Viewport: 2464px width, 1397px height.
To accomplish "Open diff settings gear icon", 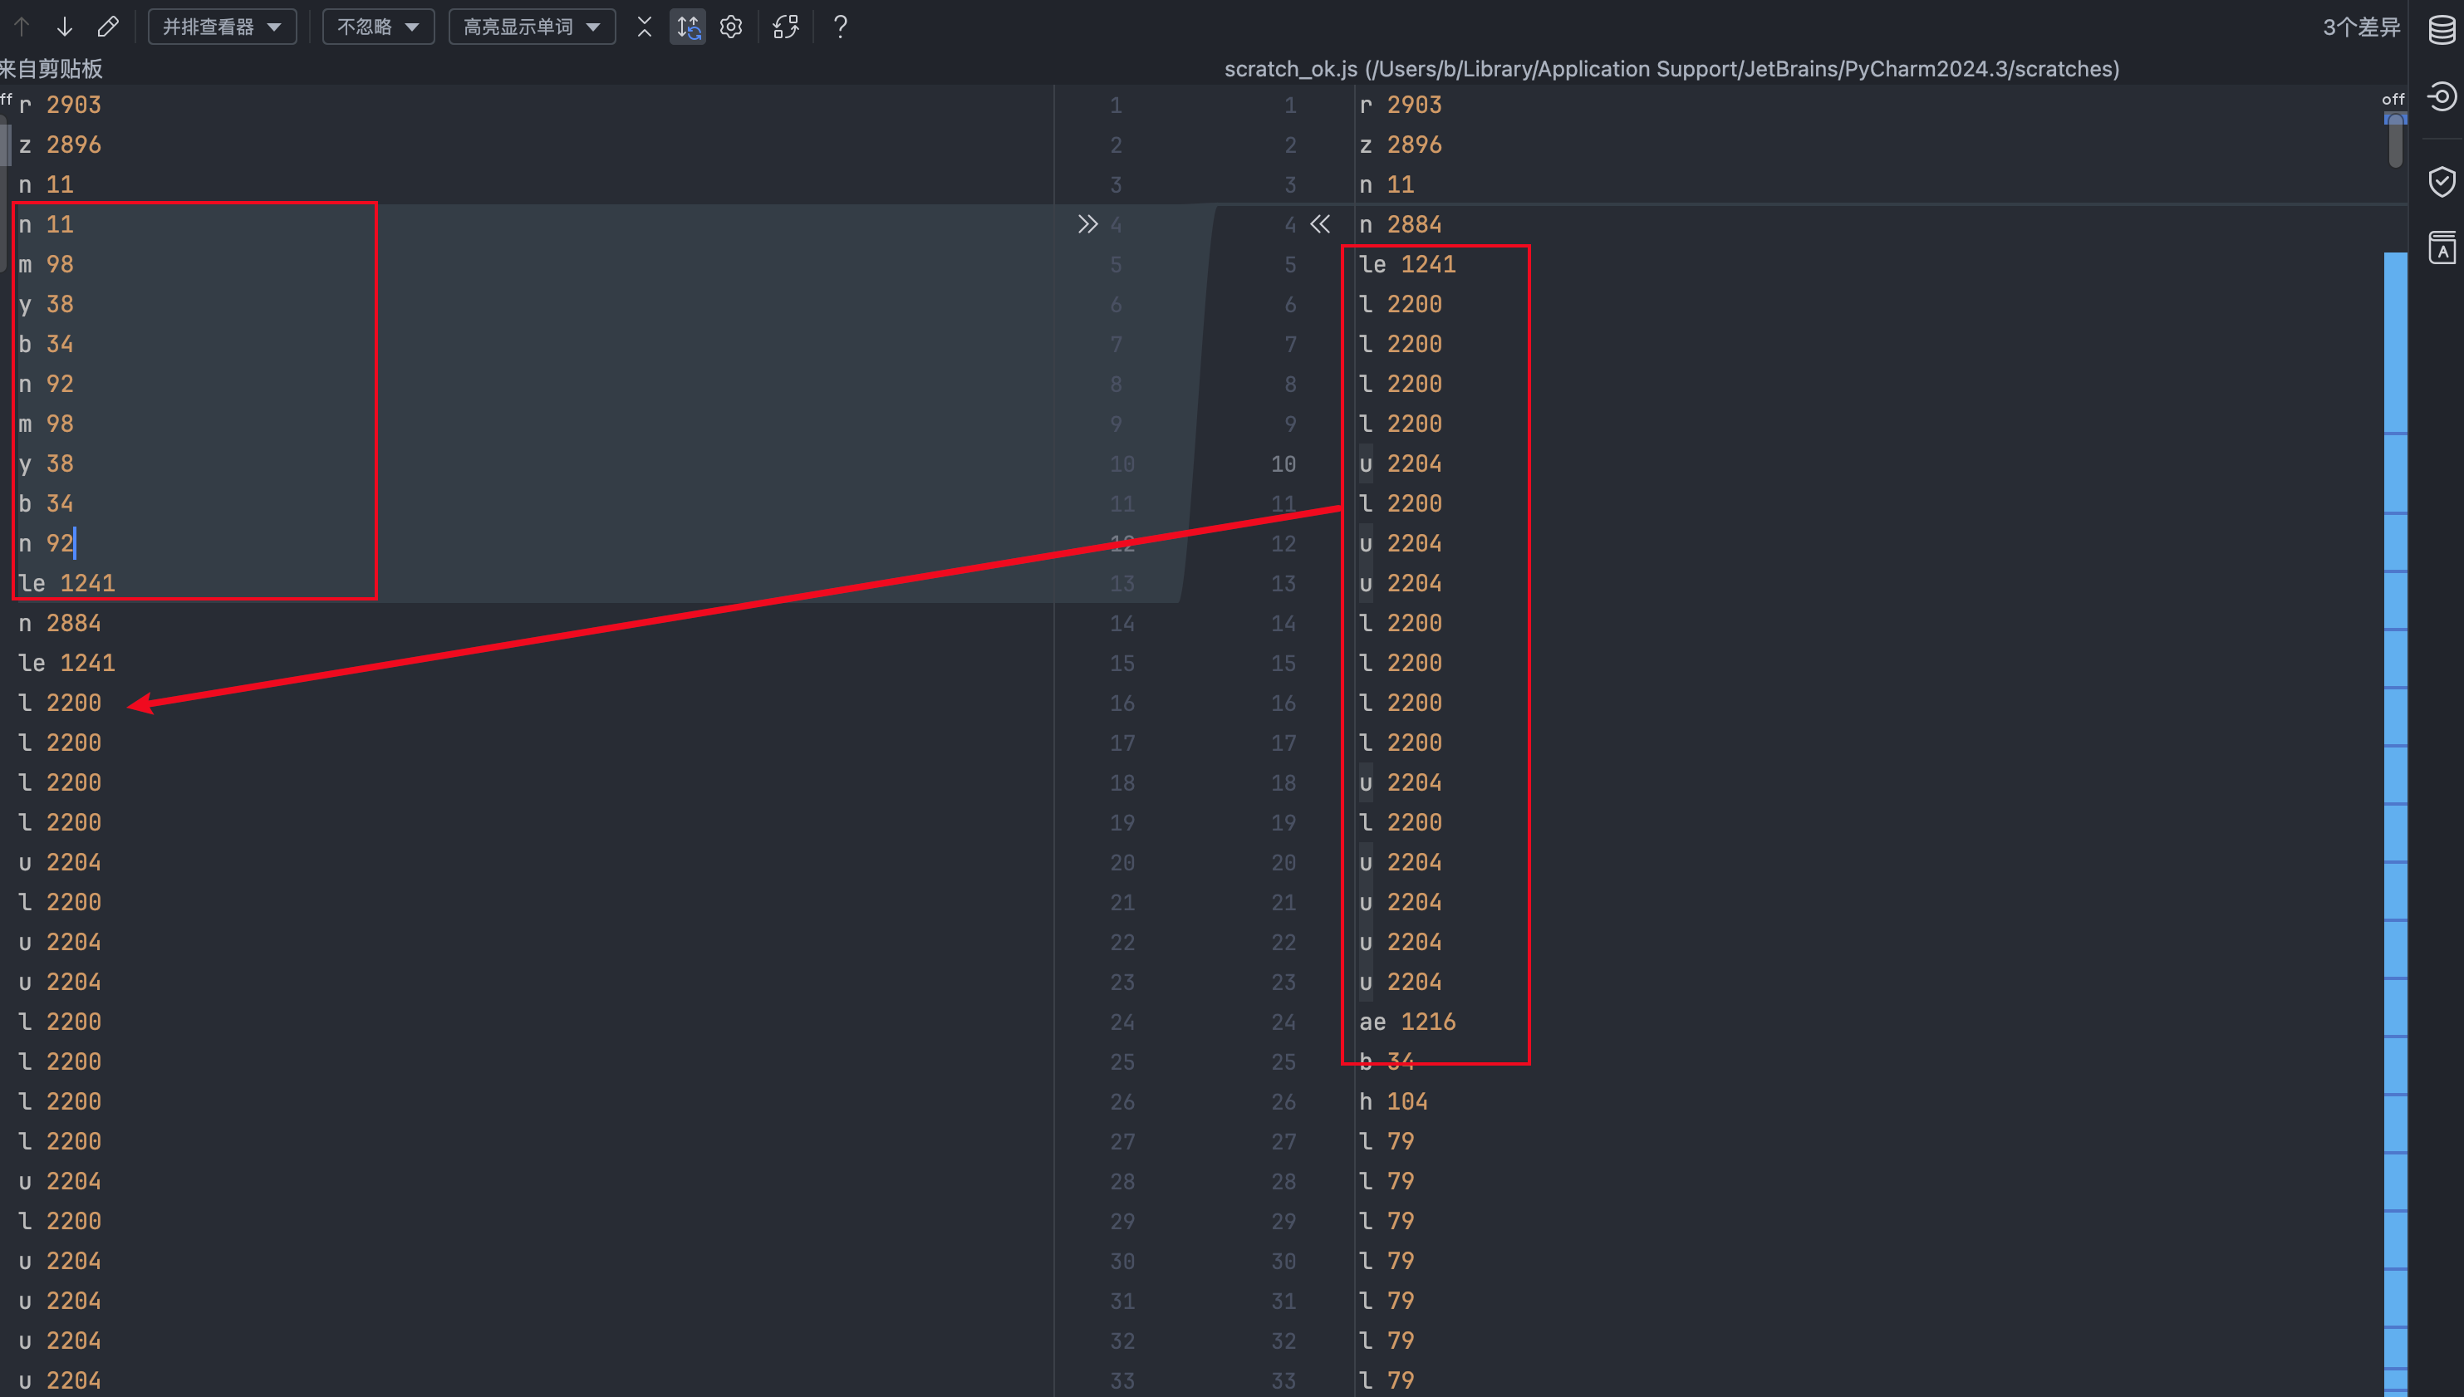I will pyautogui.click(x=731, y=27).
